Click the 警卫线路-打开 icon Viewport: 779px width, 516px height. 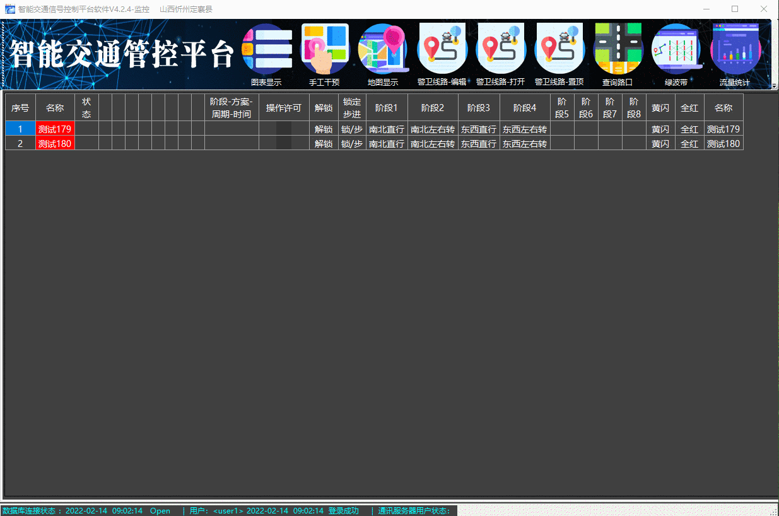[500, 50]
